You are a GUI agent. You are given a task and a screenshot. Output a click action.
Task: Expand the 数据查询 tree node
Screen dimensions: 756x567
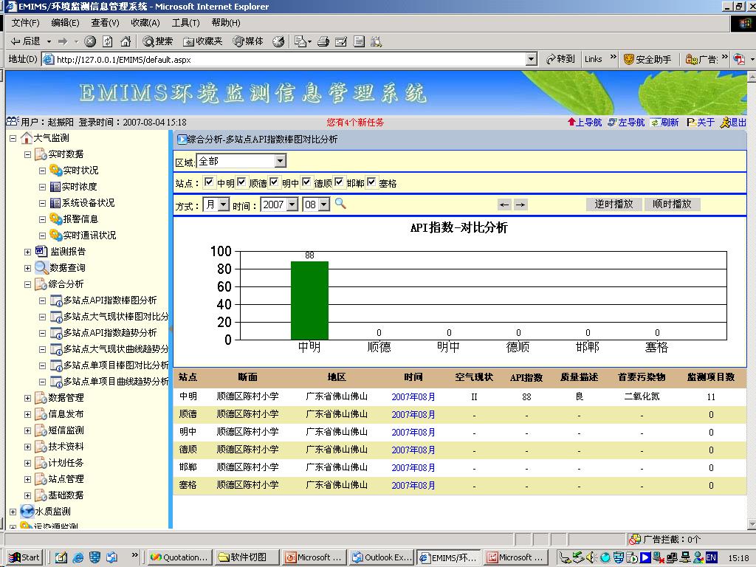point(27,269)
